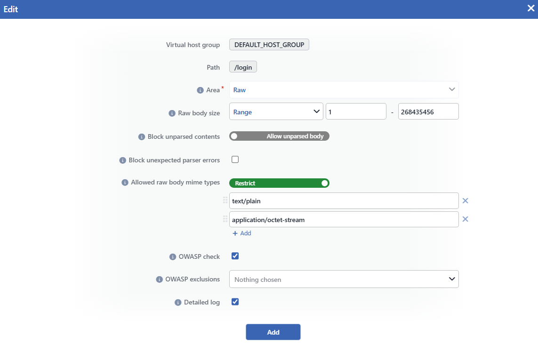Focus the minimum body size field
The image size is (538, 344).
pyautogui.click(x=356, y=112)
